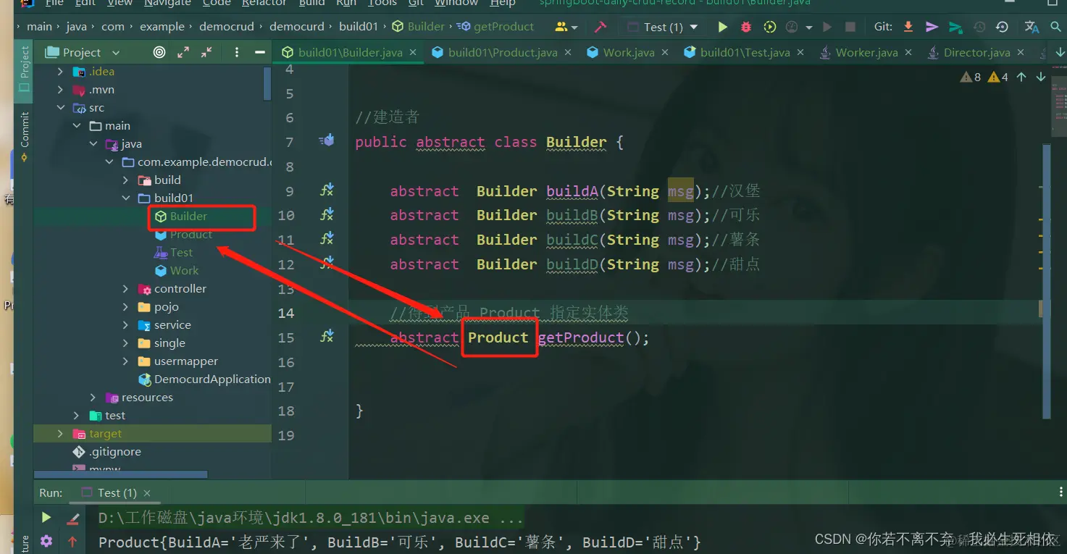The height and width of the screenshot is (554, 1067).
Task: Collapse the build01 package
Action: click(125, 198)
